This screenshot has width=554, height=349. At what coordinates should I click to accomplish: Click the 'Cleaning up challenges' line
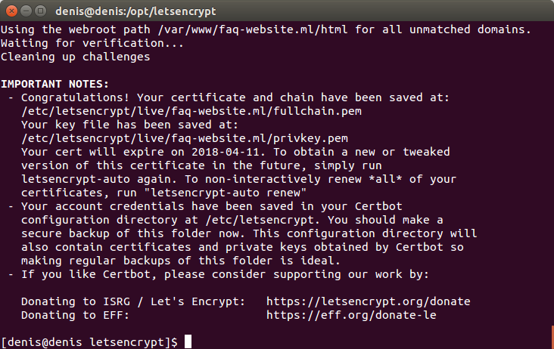(75, 57)
